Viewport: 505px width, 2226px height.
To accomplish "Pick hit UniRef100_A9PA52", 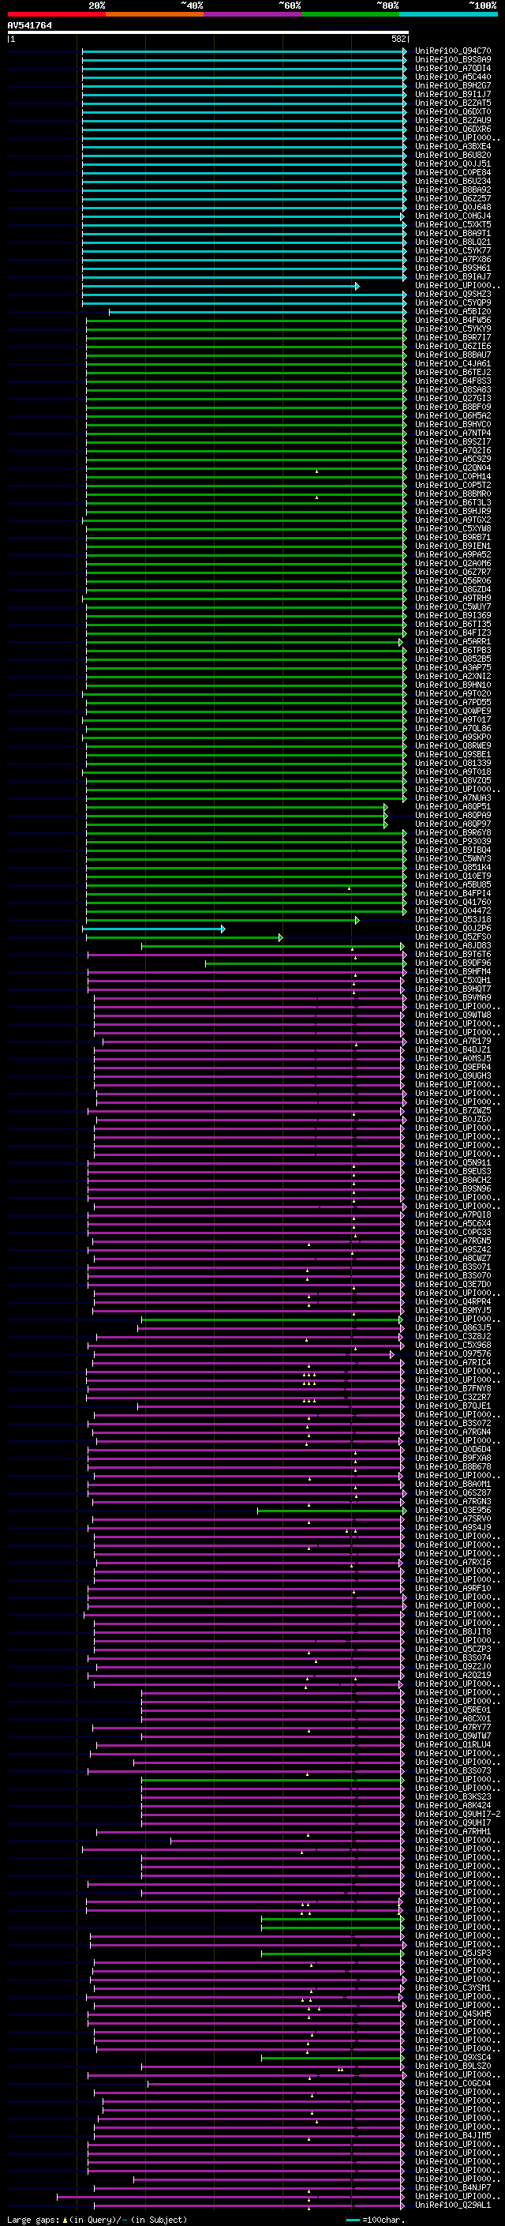I will point(453,555).
